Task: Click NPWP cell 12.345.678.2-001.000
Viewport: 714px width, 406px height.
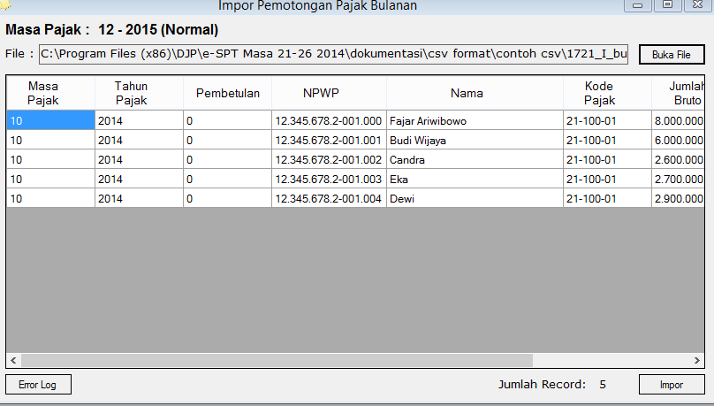Action: point(330,121)
